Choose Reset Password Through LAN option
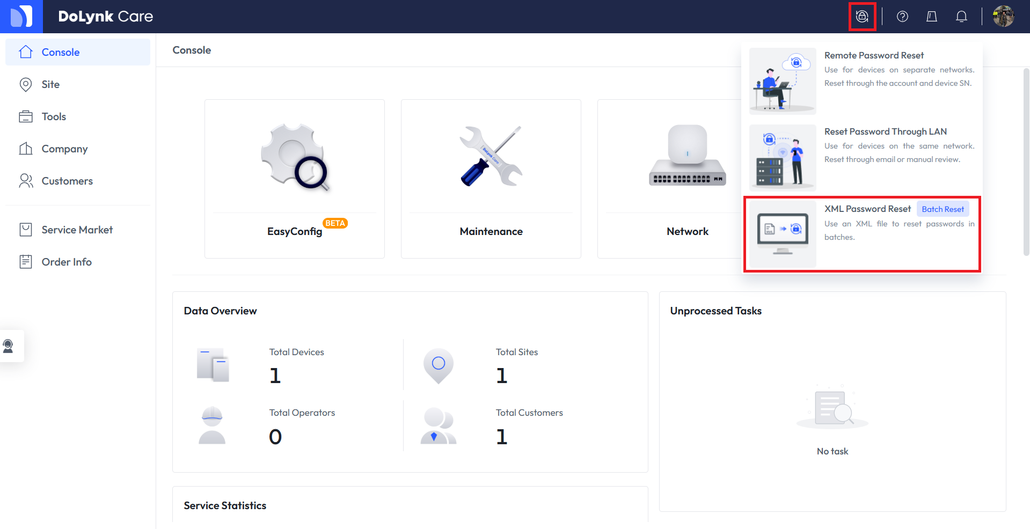This screenshot has width=1030, height=529. point(862,158)
